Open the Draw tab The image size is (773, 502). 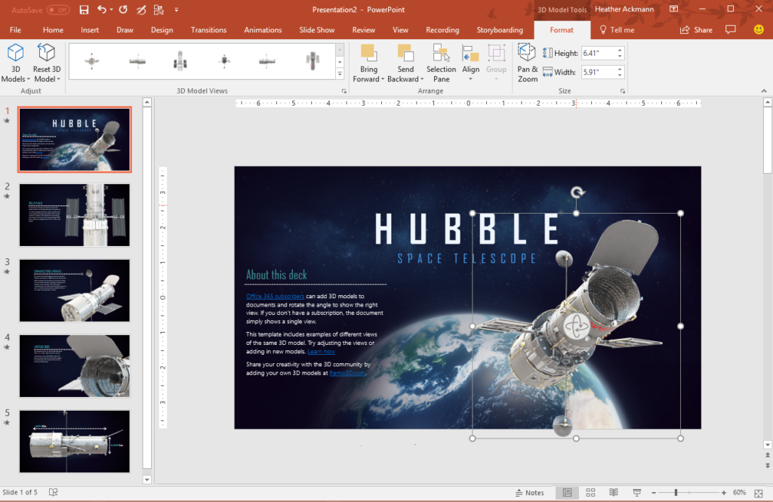click(125, 30)
